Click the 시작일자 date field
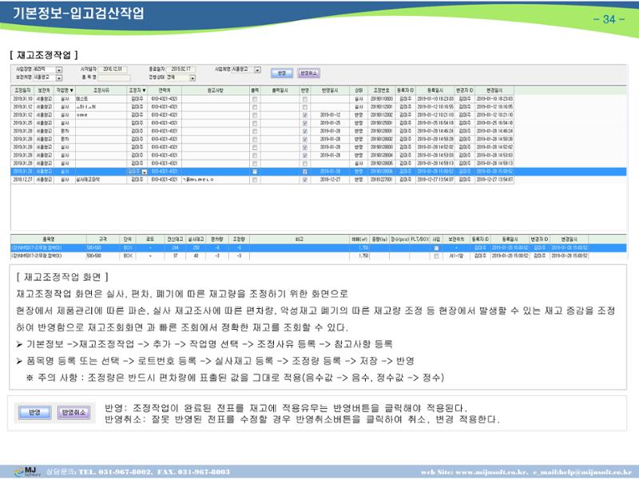The image size is (639, 479). tap(113, 69)
